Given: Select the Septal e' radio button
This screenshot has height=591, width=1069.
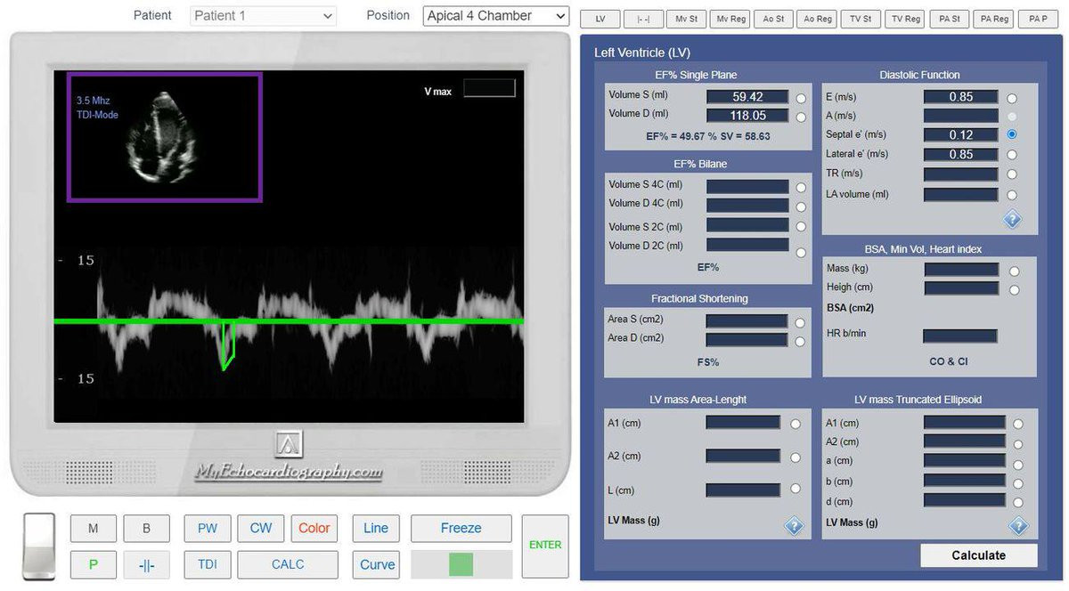Looking at the screenshot, I should click(1011, 134).
